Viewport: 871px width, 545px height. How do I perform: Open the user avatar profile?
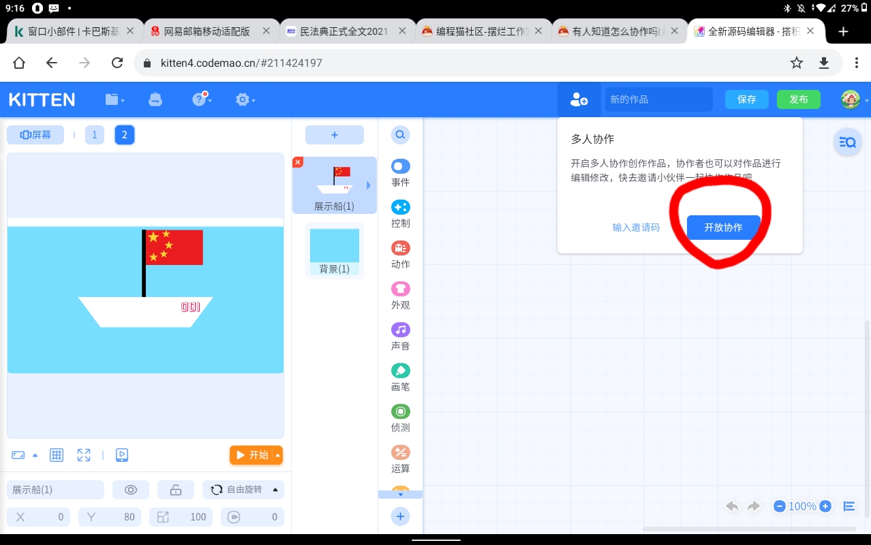point(850,99)
